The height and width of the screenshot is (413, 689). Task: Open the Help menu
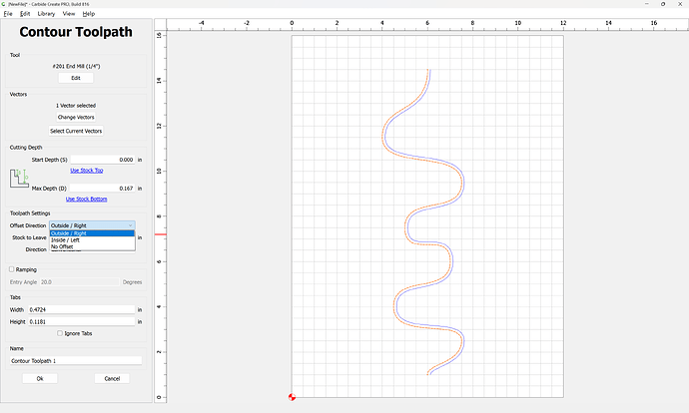[x=88, y=14]
